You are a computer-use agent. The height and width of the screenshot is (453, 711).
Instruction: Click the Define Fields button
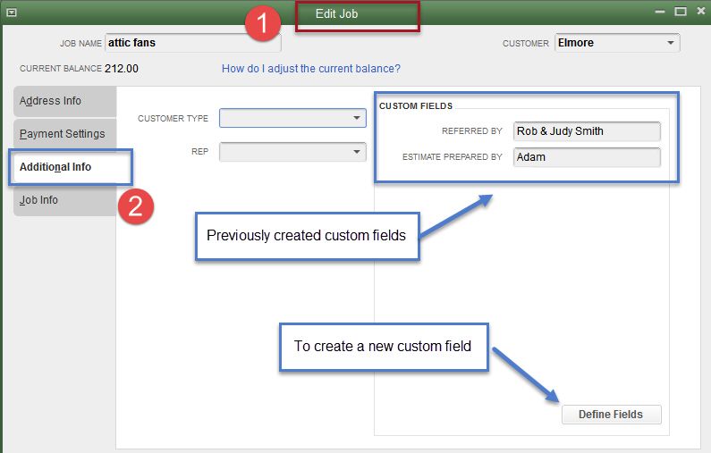tap(611, 415)
